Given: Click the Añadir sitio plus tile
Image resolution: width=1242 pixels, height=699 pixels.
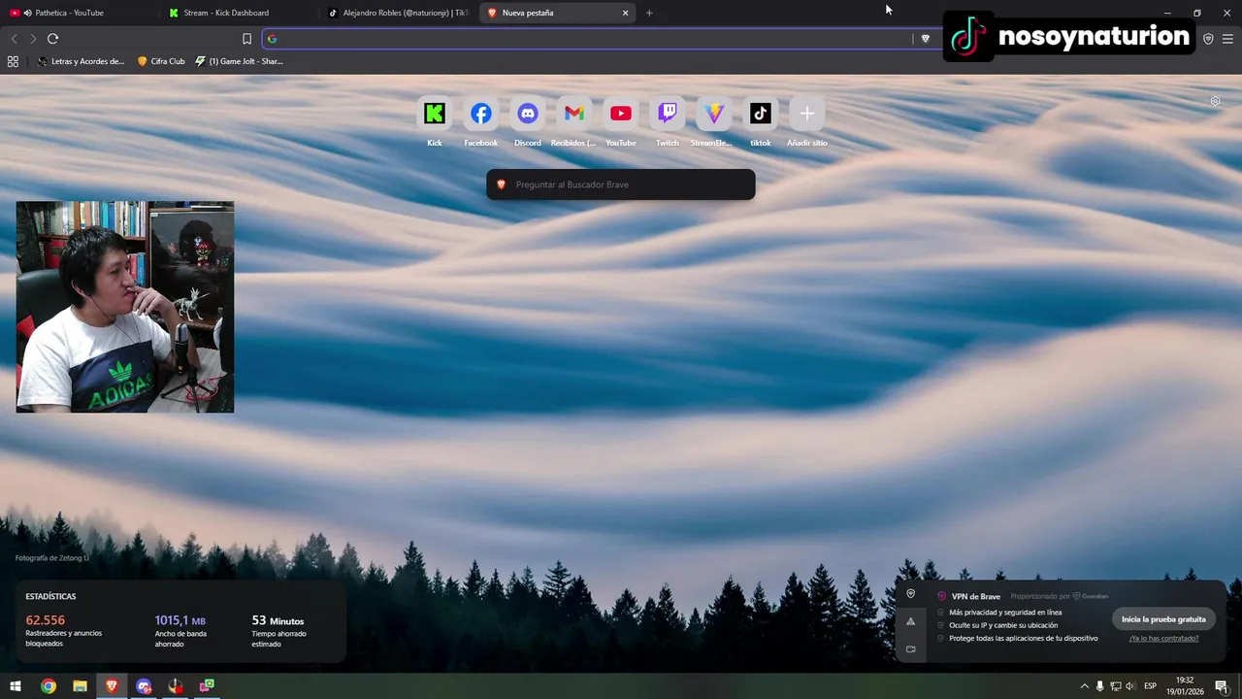Looking at the screenshot, I should (807, 114).
